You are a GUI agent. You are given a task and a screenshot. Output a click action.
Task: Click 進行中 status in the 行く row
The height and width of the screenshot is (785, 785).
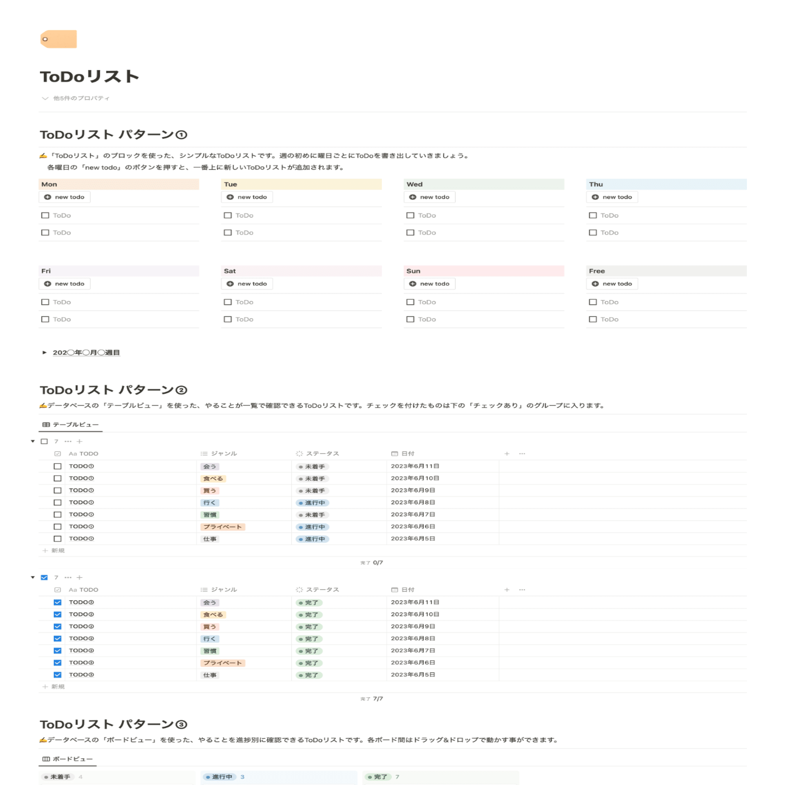coord(312,503)
